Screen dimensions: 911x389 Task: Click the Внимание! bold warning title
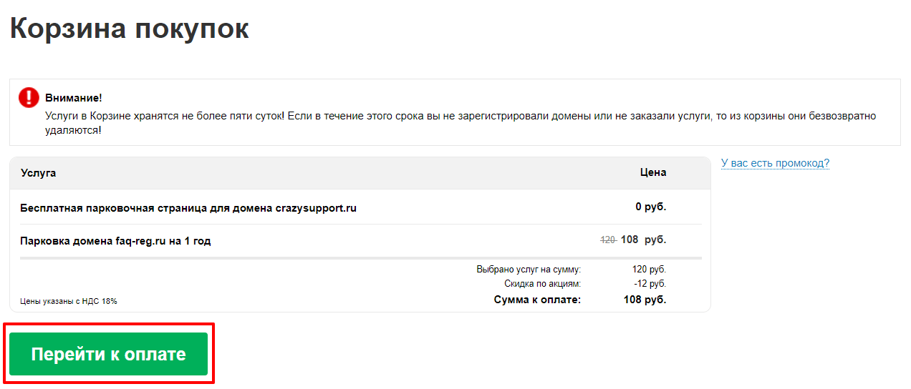click(73, 98)
